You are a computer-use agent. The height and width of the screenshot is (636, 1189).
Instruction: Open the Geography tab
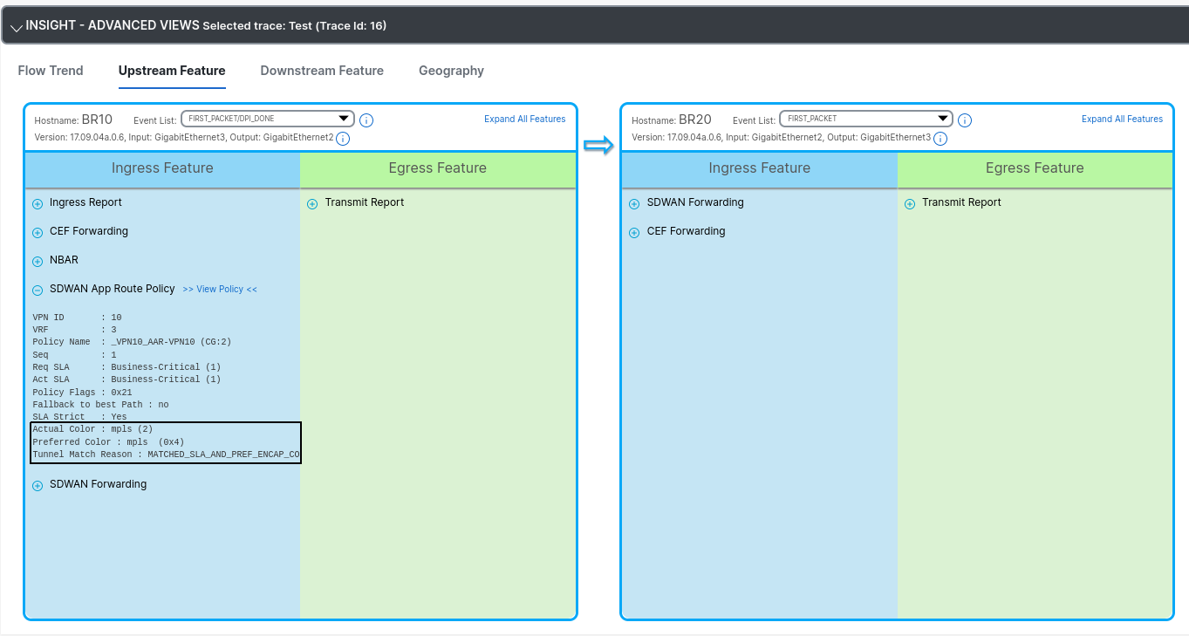tap(451, 71)
